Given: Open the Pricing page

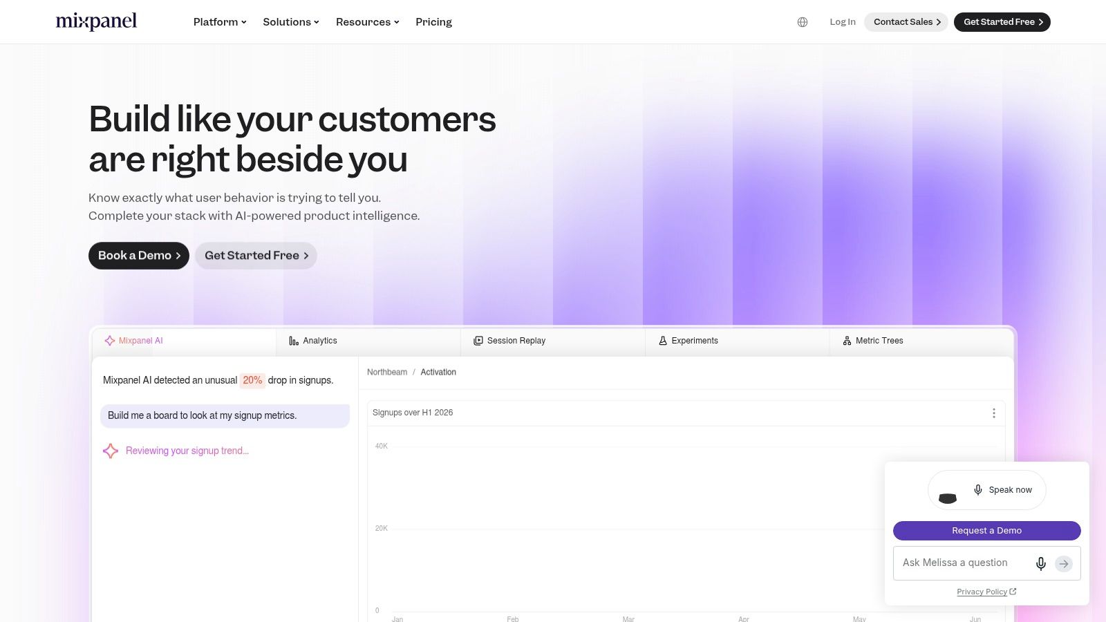Looking at the screenshot, I should [433, 22].
